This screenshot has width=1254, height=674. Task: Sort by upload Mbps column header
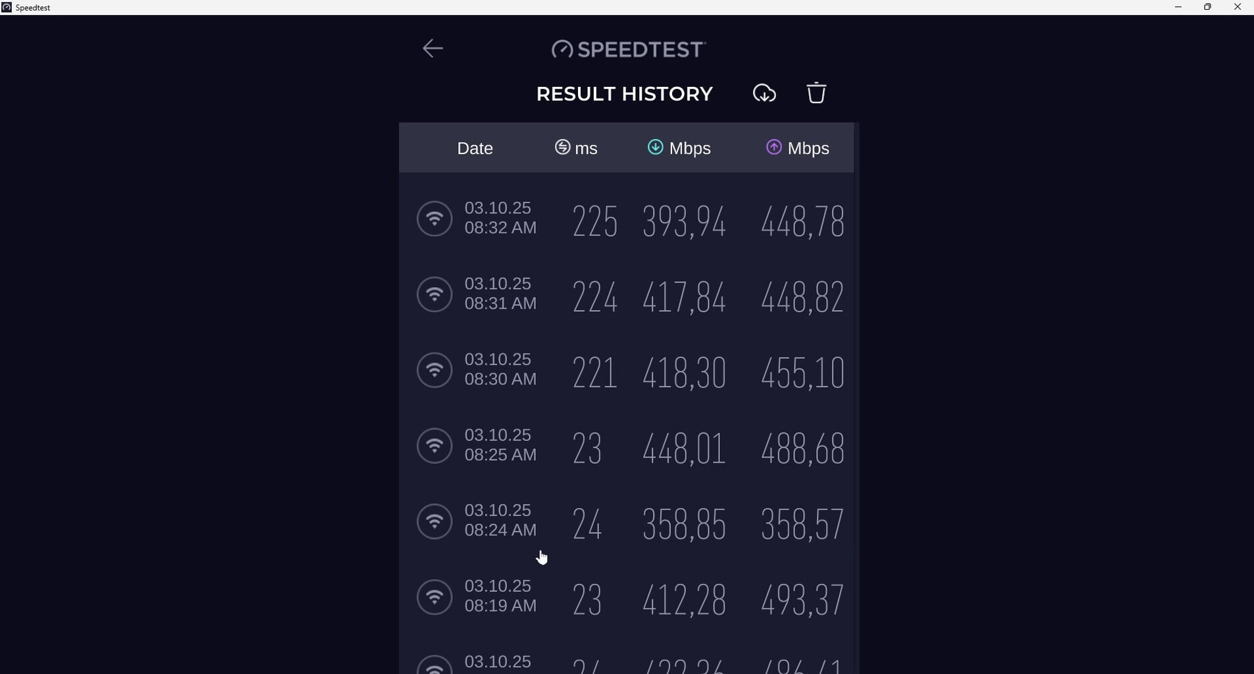(798, 148)
